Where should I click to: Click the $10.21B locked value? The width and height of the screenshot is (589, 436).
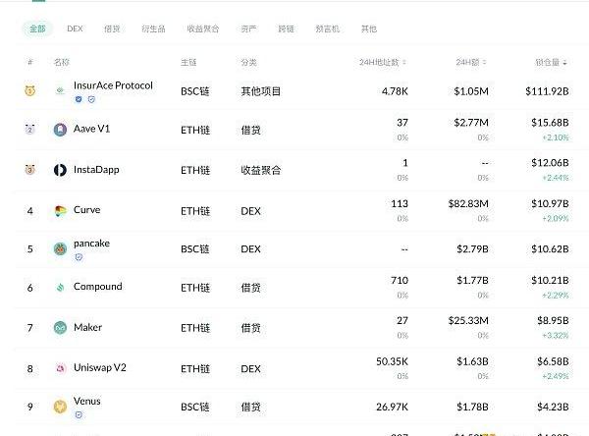click(x=550, y=281)
